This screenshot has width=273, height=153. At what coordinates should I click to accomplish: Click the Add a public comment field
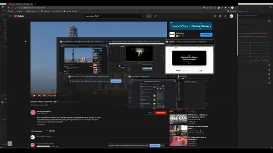pyautogui.click(x=101, y=136)
